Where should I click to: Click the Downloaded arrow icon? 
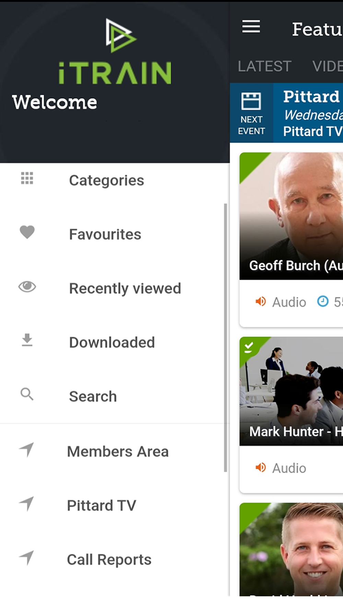pyautogui.click(x=27, y=340)
